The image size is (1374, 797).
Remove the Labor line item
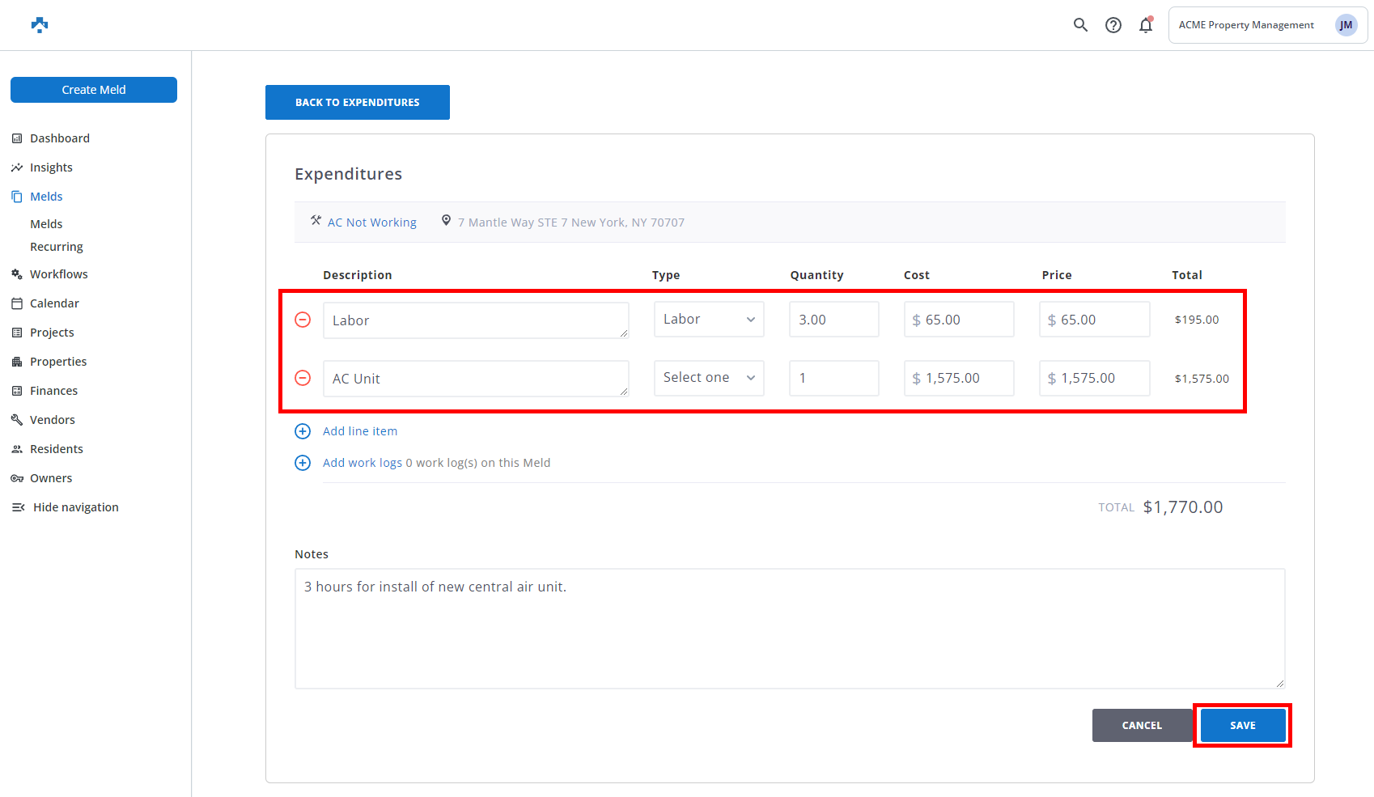pos(303,320)
